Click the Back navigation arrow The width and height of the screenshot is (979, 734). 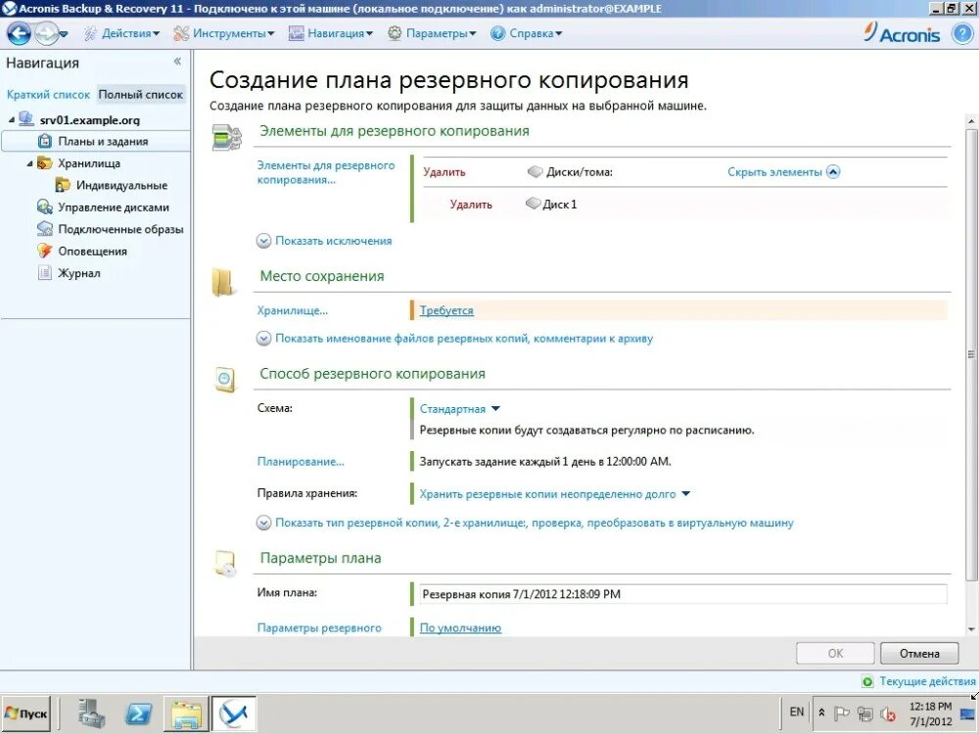[19, 33]
